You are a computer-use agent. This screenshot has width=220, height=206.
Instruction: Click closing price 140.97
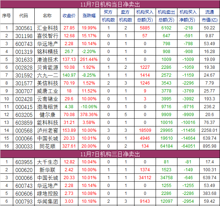[x=69, y=75]
